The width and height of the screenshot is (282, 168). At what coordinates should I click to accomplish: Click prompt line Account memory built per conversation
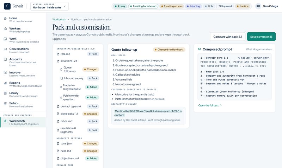228,96
